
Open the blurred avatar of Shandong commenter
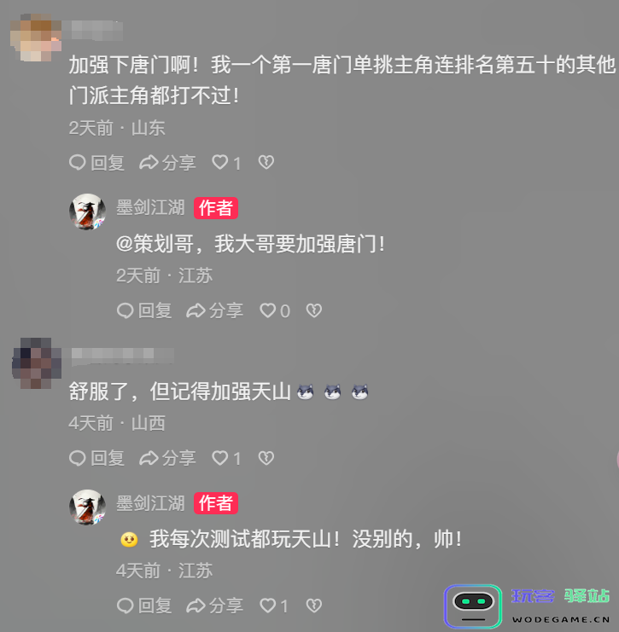(x=36, y=37)
